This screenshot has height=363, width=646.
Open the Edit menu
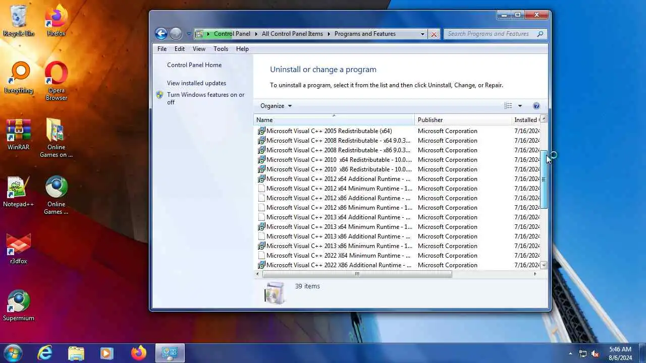[x=180, y=49]
